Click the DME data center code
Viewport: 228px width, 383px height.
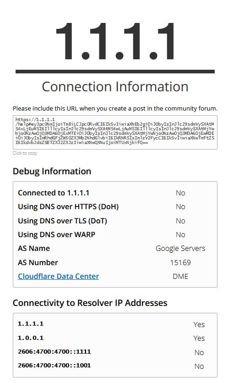coord(180,276)
